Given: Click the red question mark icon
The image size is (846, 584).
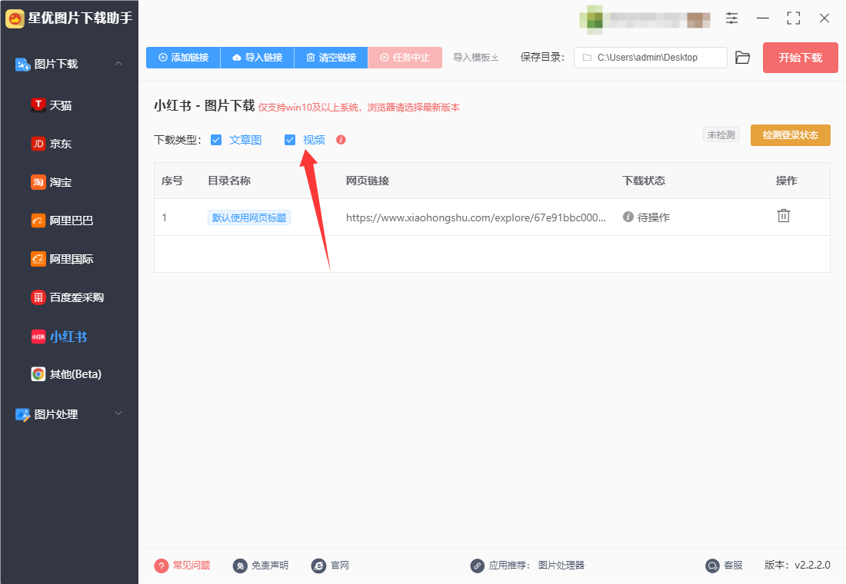Looking at the screenshot, I should [x=162, y=566].
